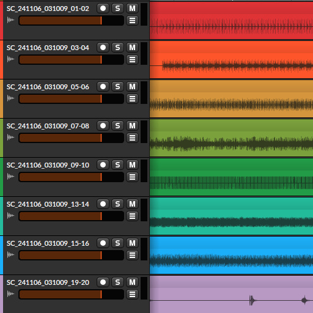Open track menu for SC_241106_031009_19-20
Screen dimensions: 313x313
click(x=132, y=294)
